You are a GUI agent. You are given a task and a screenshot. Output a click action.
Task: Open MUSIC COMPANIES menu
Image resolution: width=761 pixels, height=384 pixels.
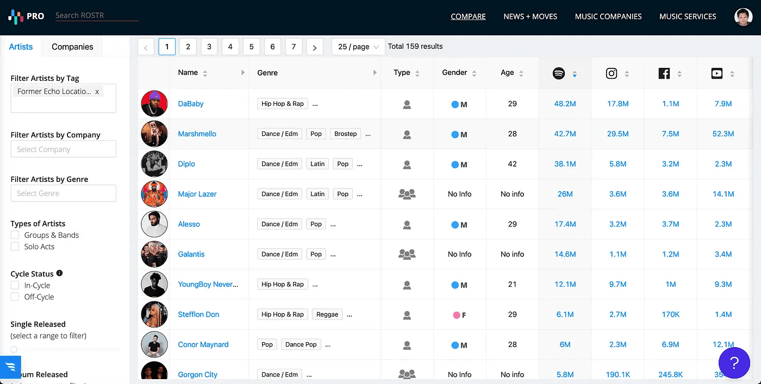pos(608,16)
